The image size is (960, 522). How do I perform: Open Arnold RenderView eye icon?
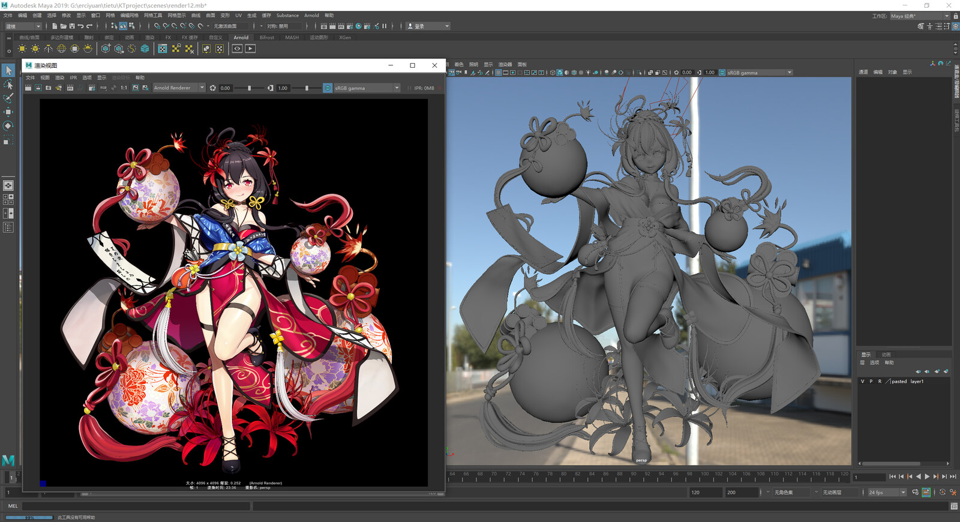pyautogui.click(x=238, y=49)
